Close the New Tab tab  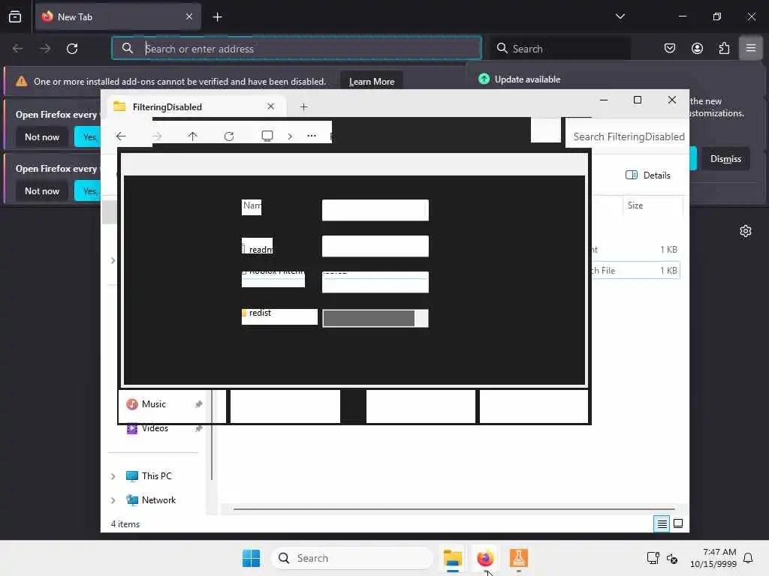[x=189, y=16]
